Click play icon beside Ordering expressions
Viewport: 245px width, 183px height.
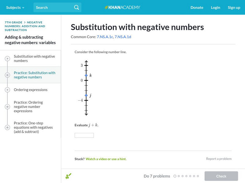coord(7,90)
